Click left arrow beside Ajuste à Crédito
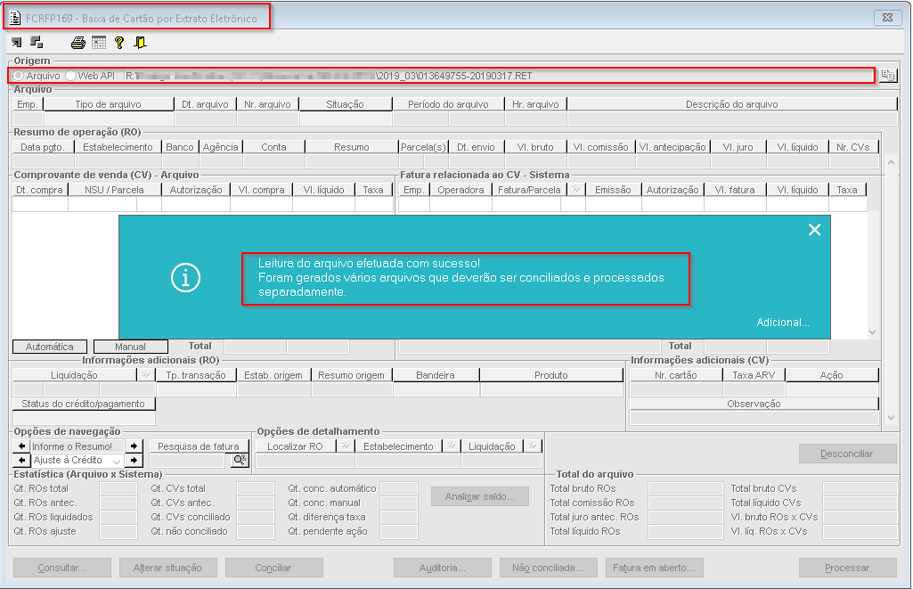913x589 pixels. click(x=21, y=461)
